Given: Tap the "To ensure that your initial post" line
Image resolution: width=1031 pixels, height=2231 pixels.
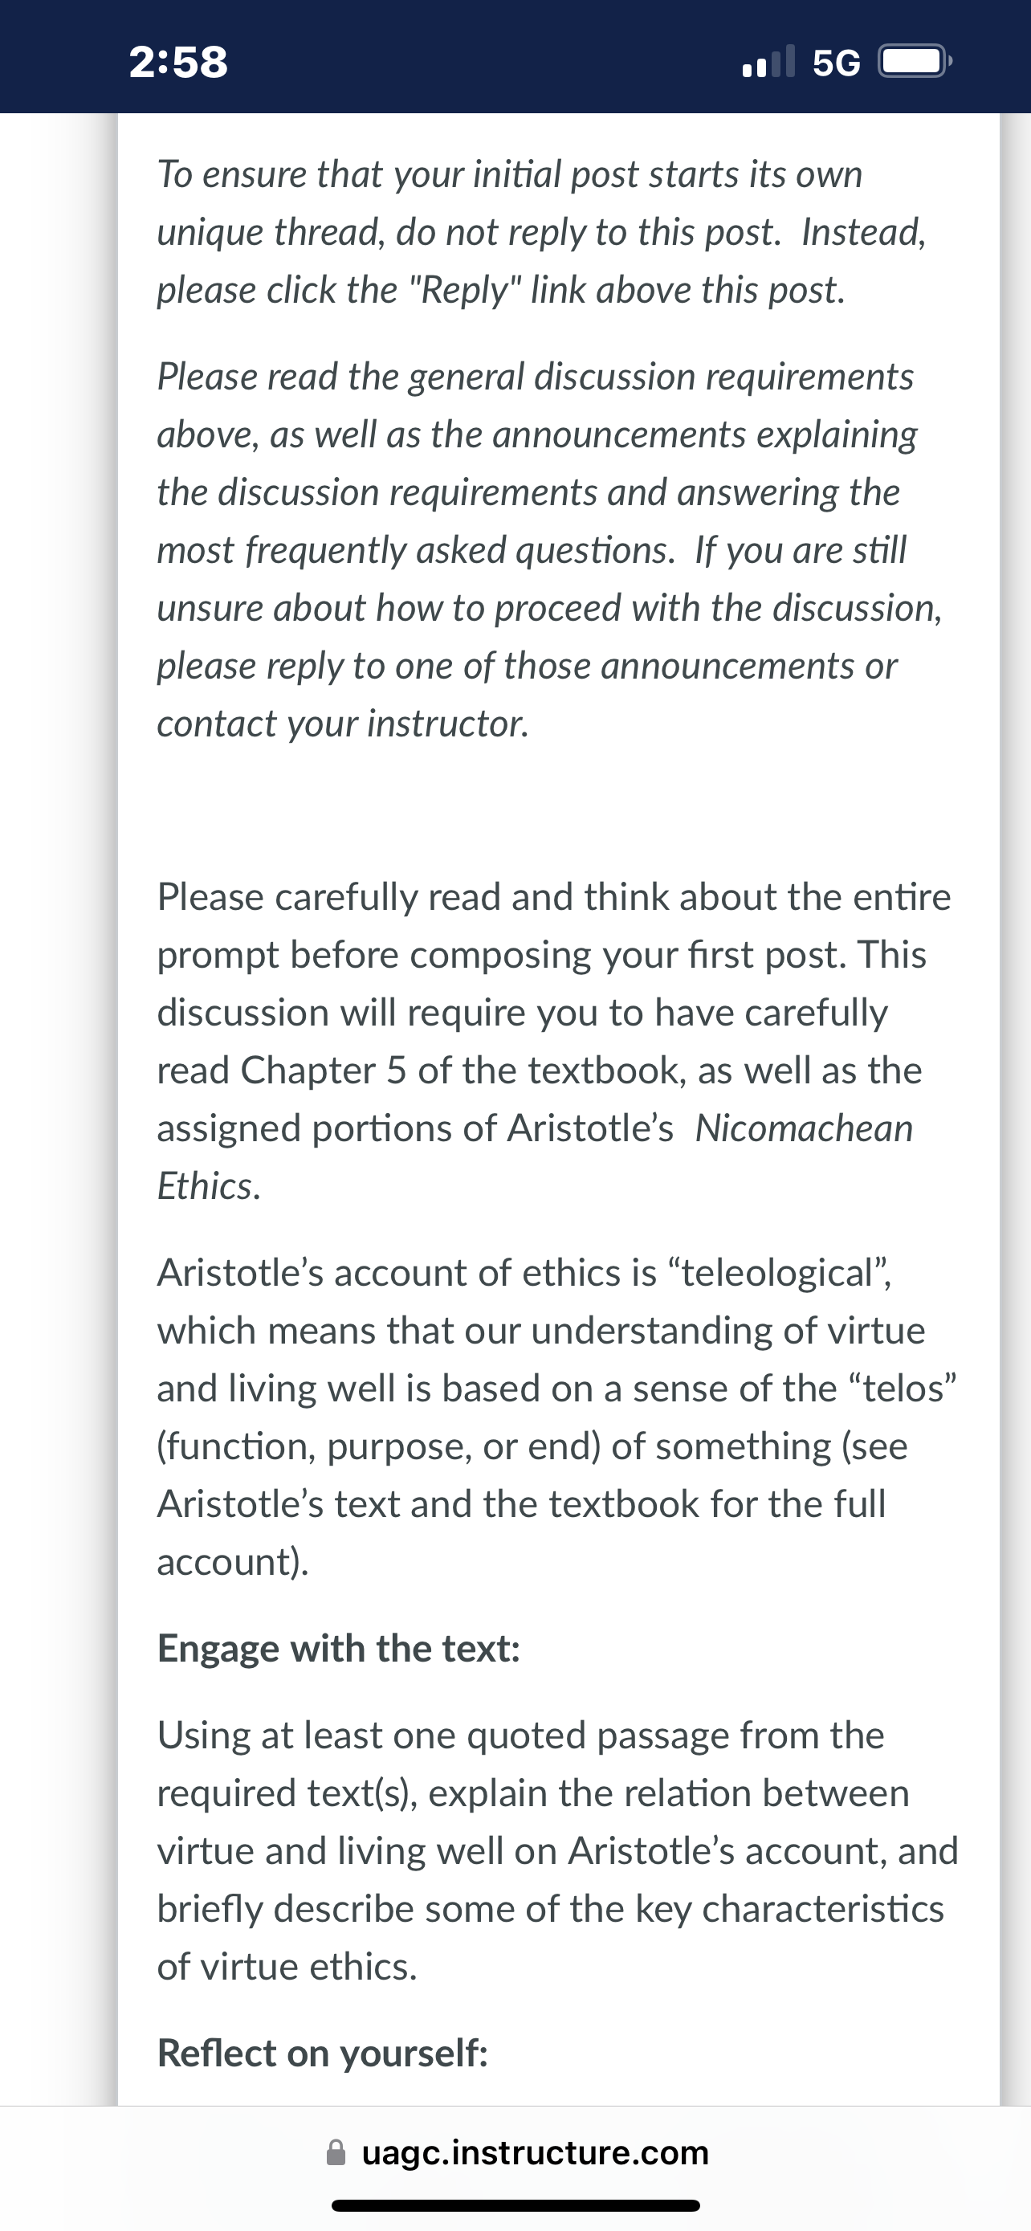Looking at the screenshot, I should pyautogui.click(x=509, y=174).
